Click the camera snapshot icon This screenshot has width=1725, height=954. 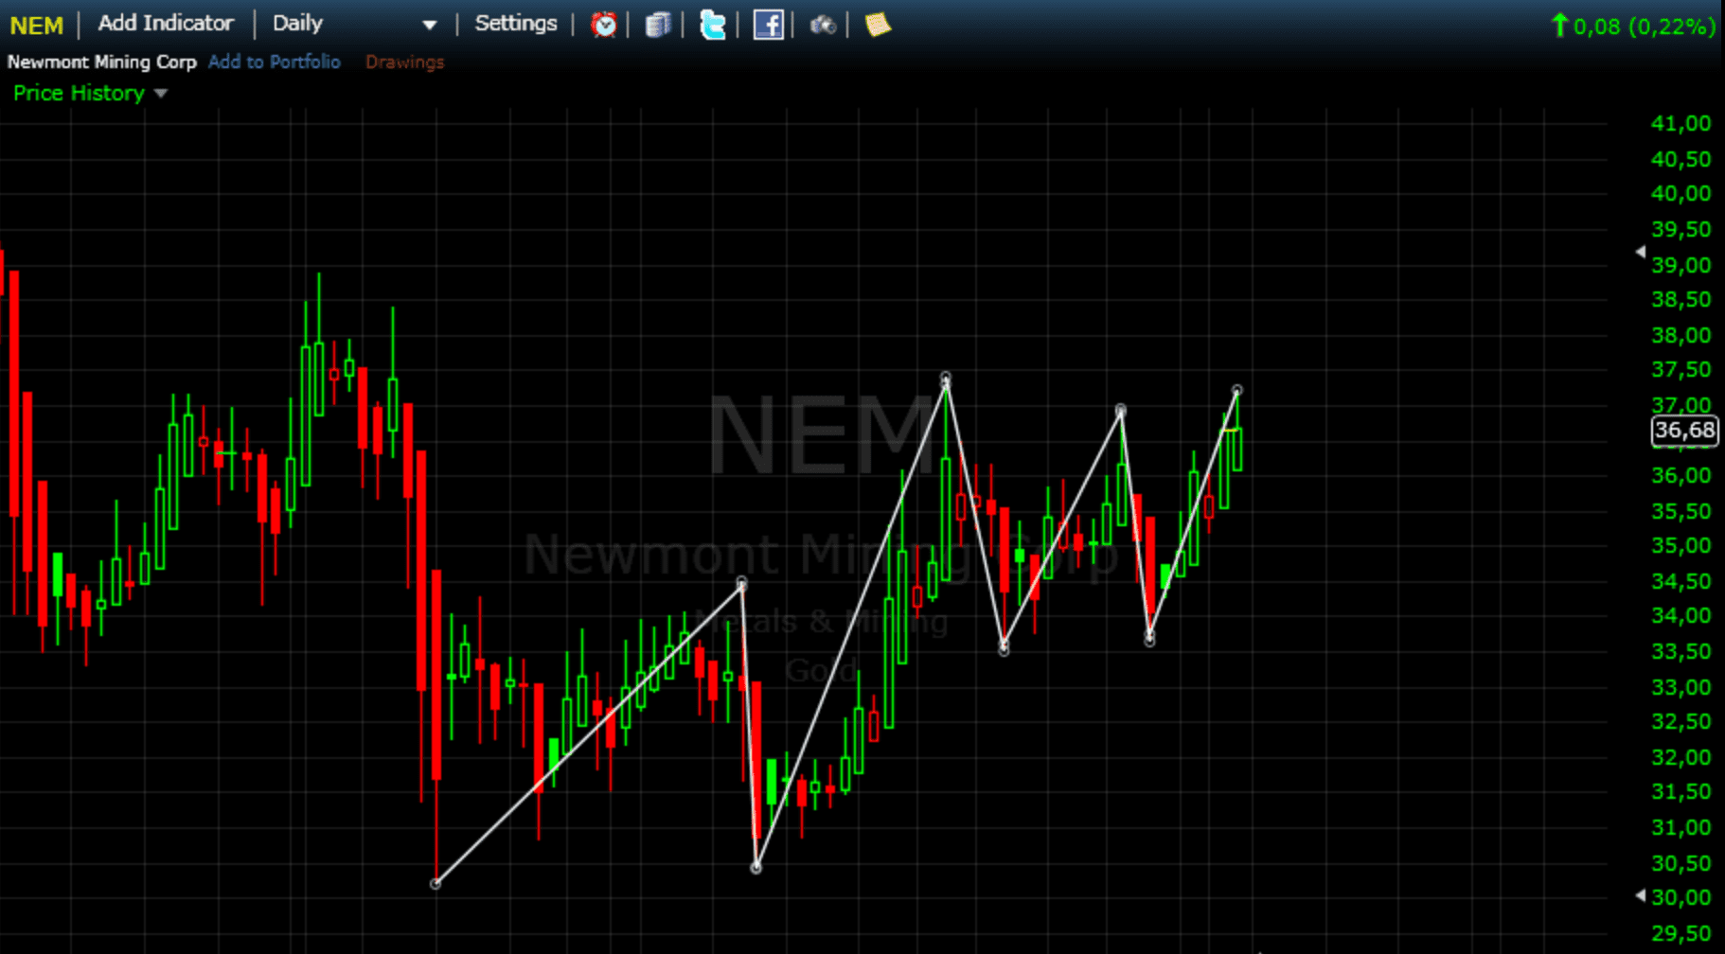click(x=823, y=26)
